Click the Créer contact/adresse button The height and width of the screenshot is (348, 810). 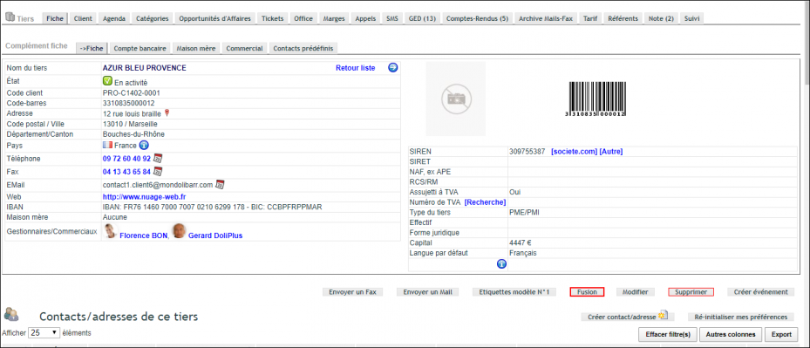[628, 317]
